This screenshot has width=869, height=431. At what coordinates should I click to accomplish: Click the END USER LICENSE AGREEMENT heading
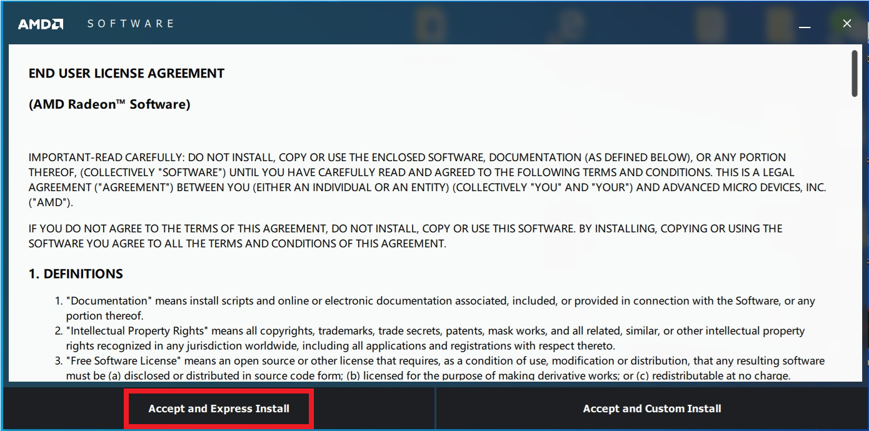(x=126, y=74)
